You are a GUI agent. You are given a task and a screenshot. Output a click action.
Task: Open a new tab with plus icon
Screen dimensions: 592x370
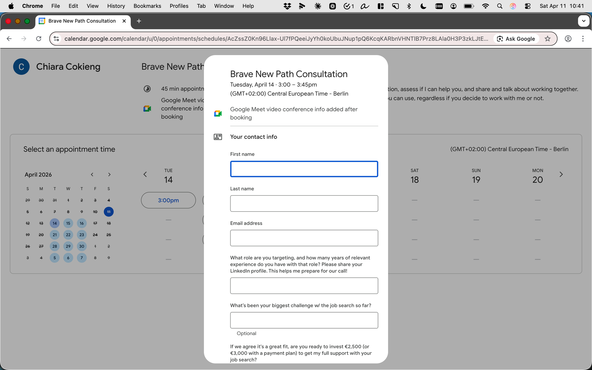click(139, 21)
